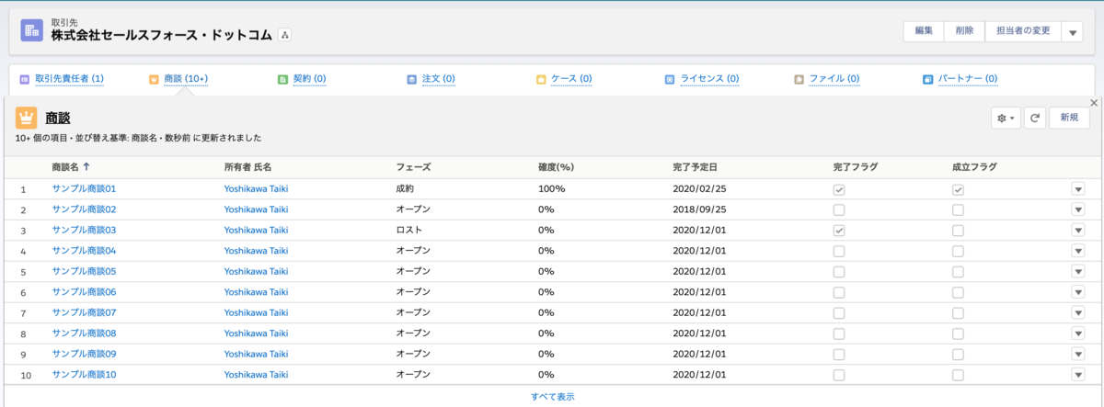Screen dimensions: 1104x407
Task: Open row actions for サンプル商談05
Action: coord(1078,271)
